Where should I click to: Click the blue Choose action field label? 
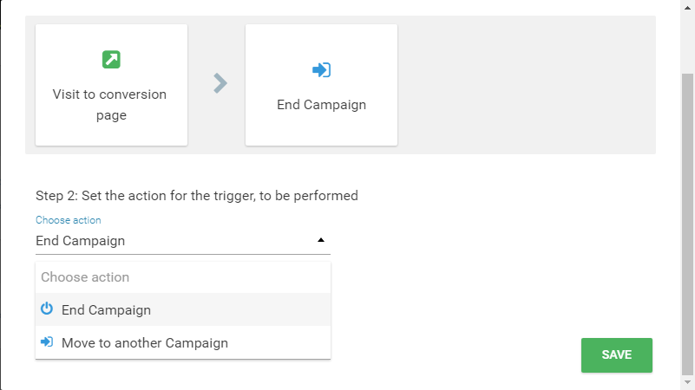[x=69, y=220]
